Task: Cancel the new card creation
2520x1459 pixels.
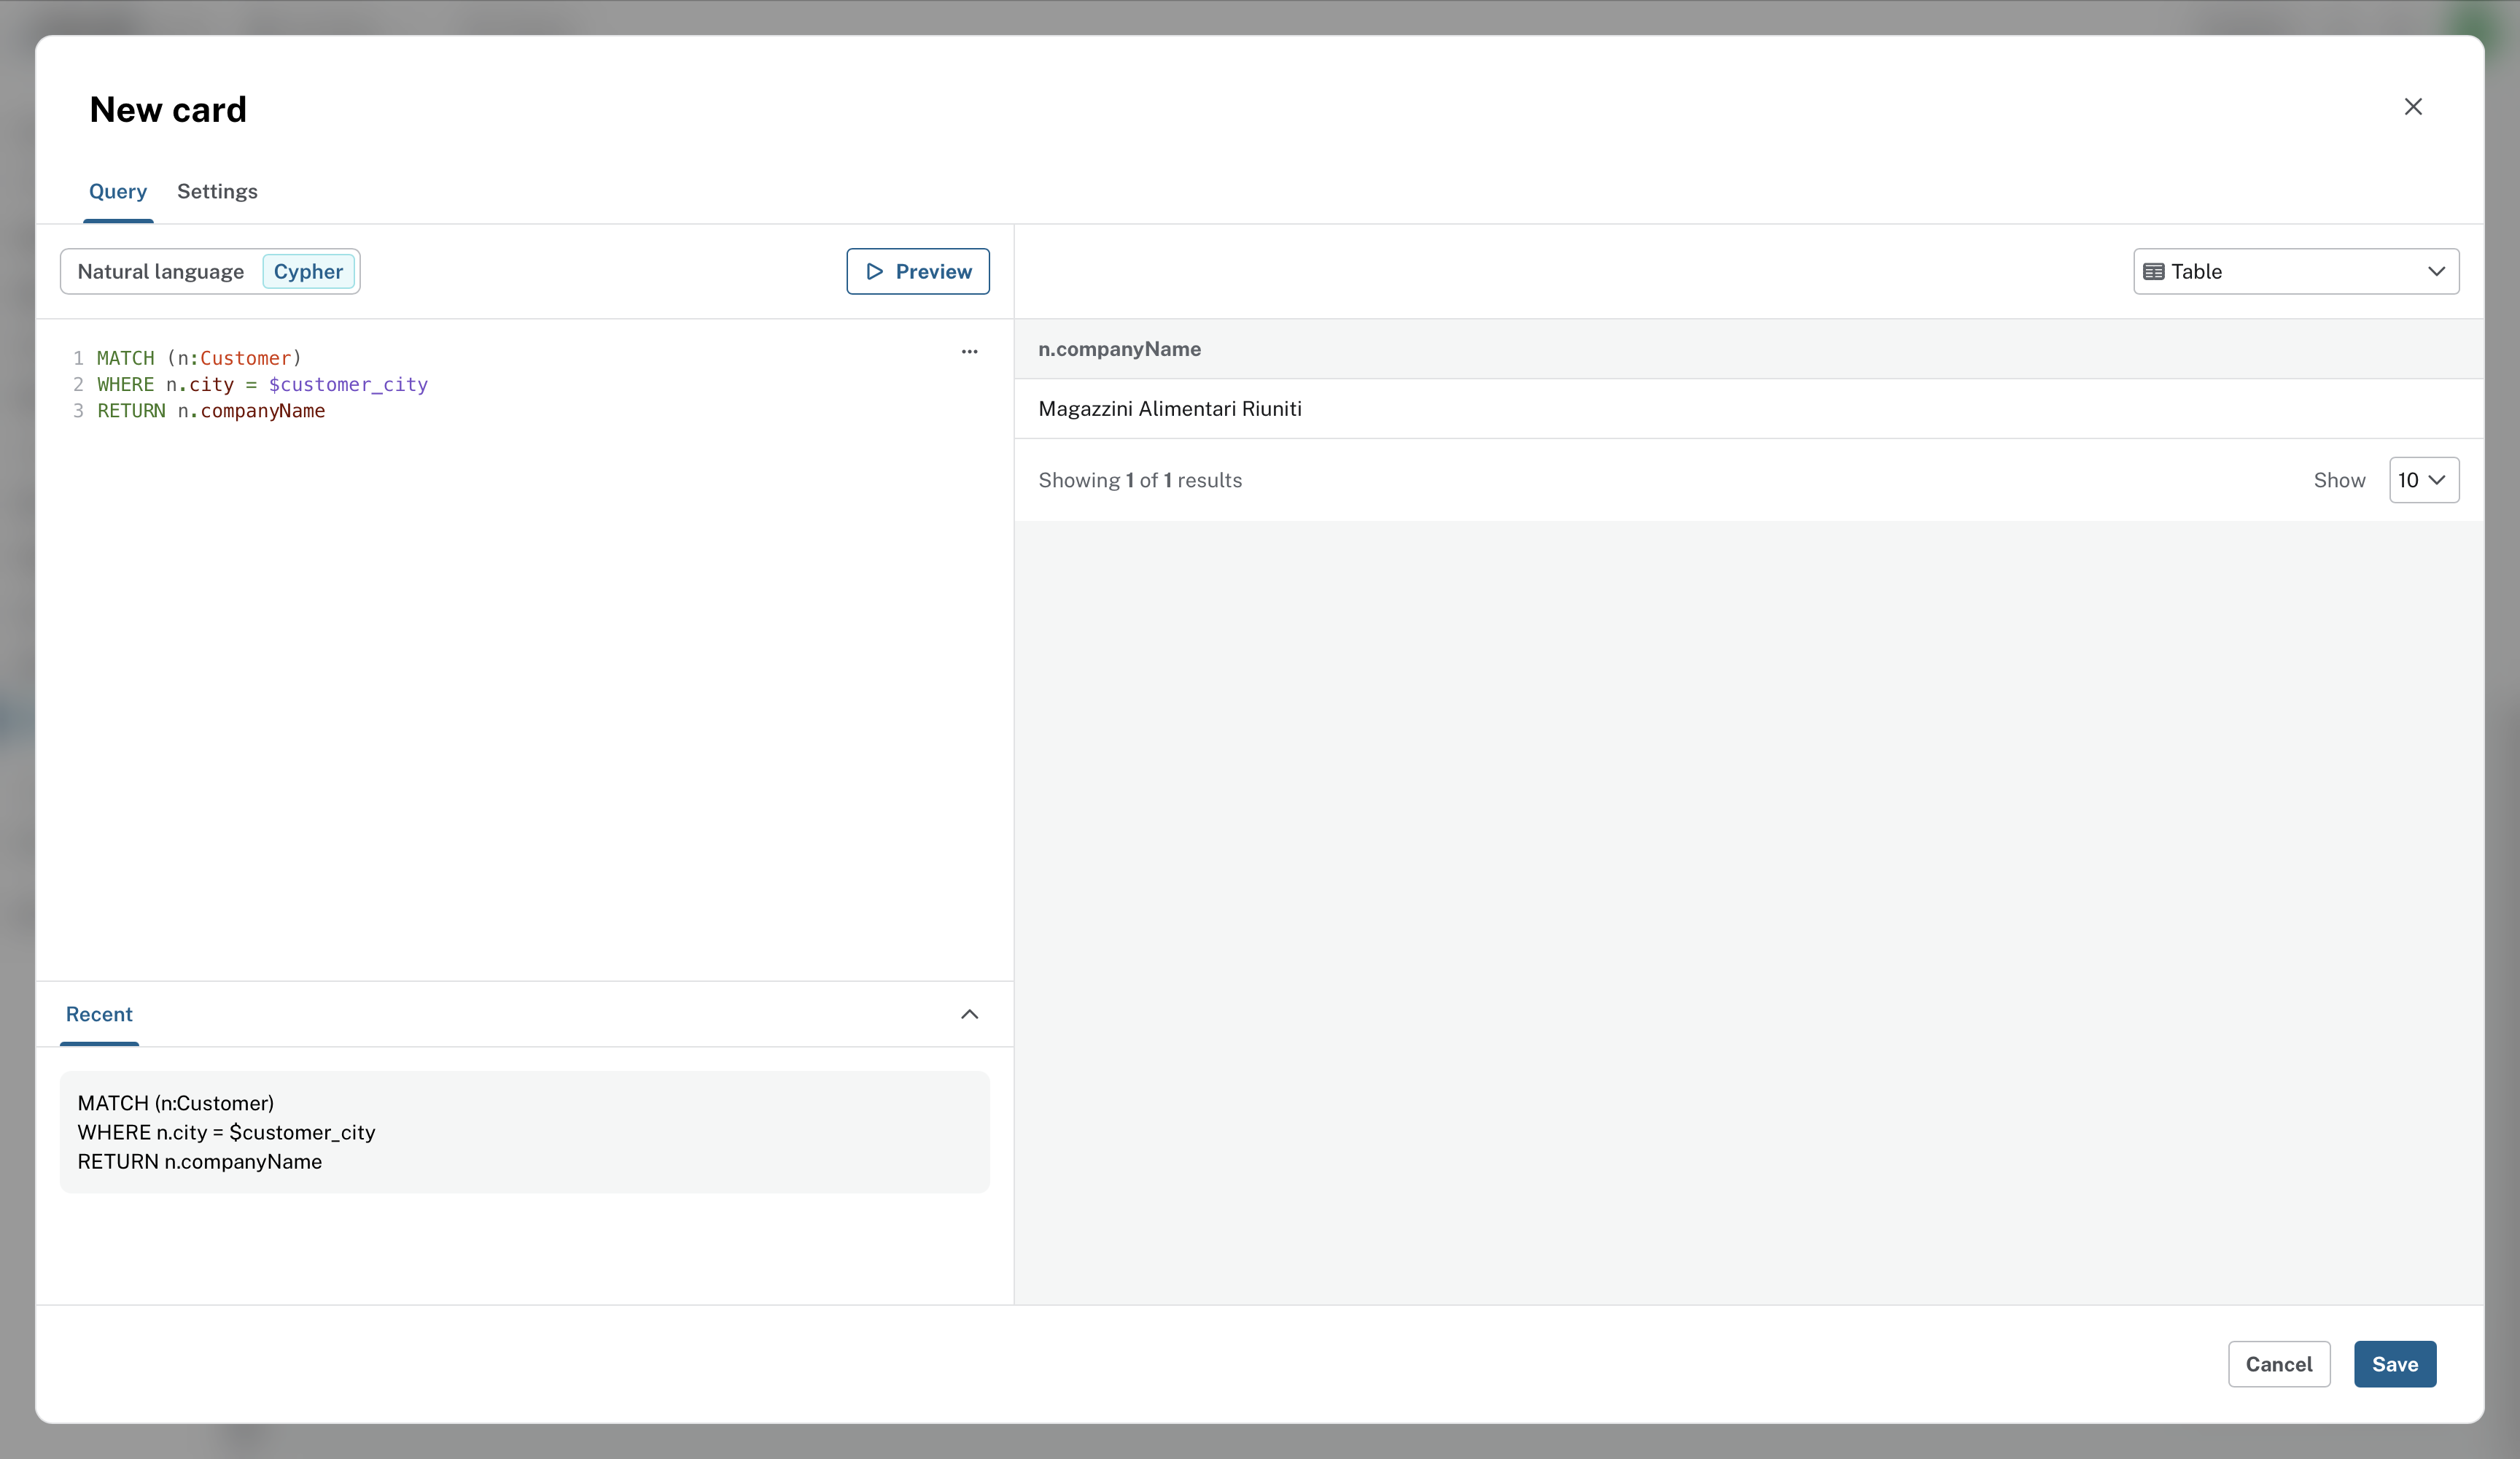Action: pos(2278,1364)
